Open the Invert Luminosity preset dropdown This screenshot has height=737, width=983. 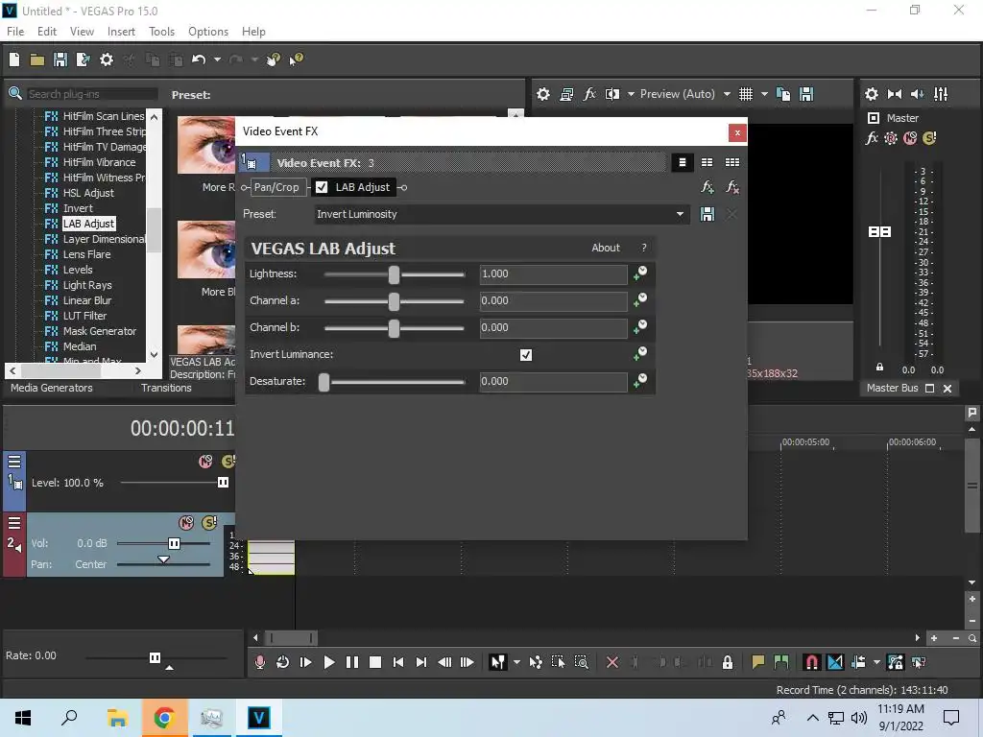680,214
